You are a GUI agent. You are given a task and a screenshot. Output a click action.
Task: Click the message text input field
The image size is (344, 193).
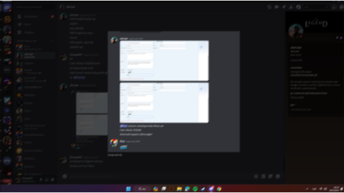pyautogui.click(x=160, y=176)
